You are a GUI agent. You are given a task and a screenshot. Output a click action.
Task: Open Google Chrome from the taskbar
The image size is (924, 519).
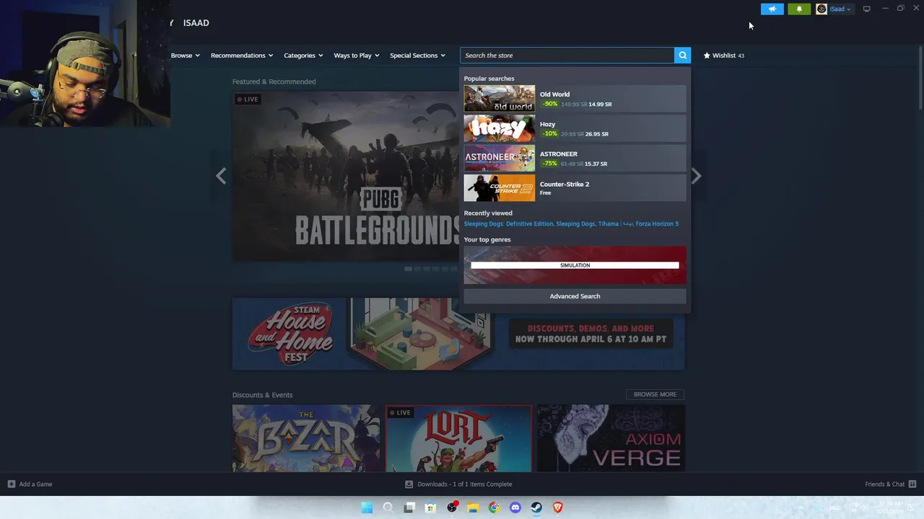(494, 507)
